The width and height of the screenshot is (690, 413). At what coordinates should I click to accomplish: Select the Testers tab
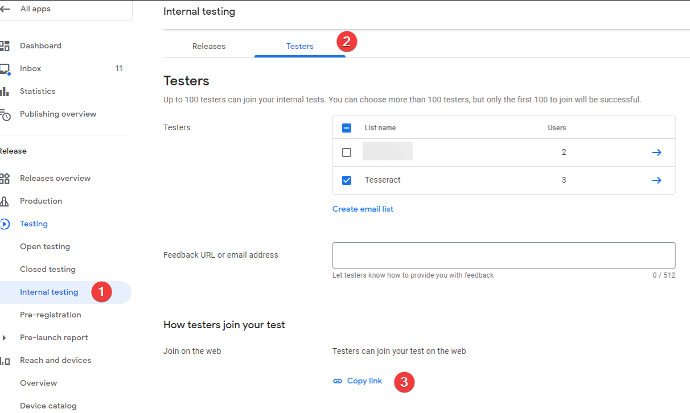(x=300, y=46)
